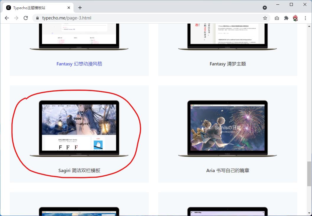Open Fantasy 清梦主题 theme link
The width and height of the screenshot is (312, 216).
click(228, 64)
